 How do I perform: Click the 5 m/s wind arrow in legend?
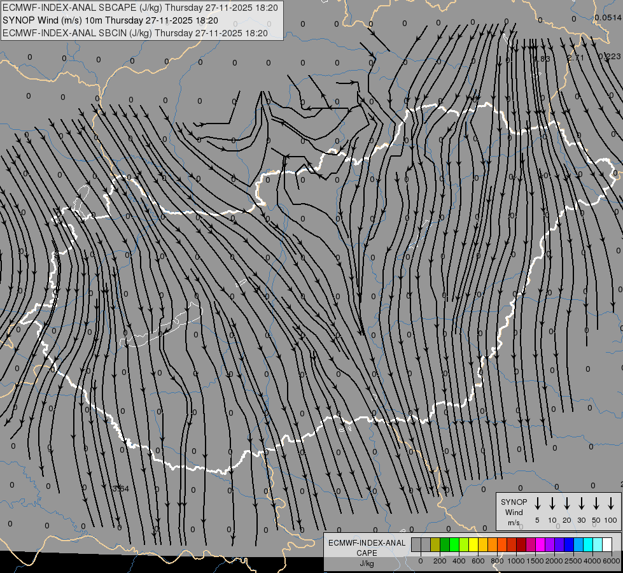click(x=537, y=504)
